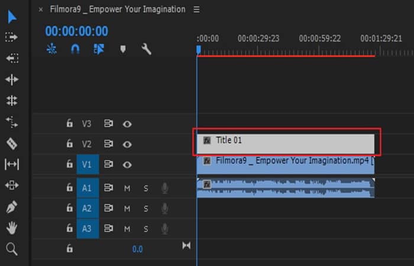414x266 pixels.
Task: Toggle lock on track A3
Action: pyautogui.click(x=69, y=228)
